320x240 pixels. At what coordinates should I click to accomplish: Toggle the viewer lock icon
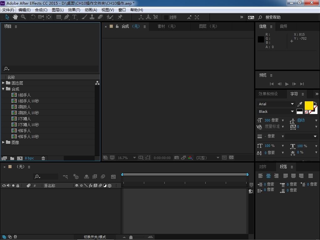pos(117,26)
